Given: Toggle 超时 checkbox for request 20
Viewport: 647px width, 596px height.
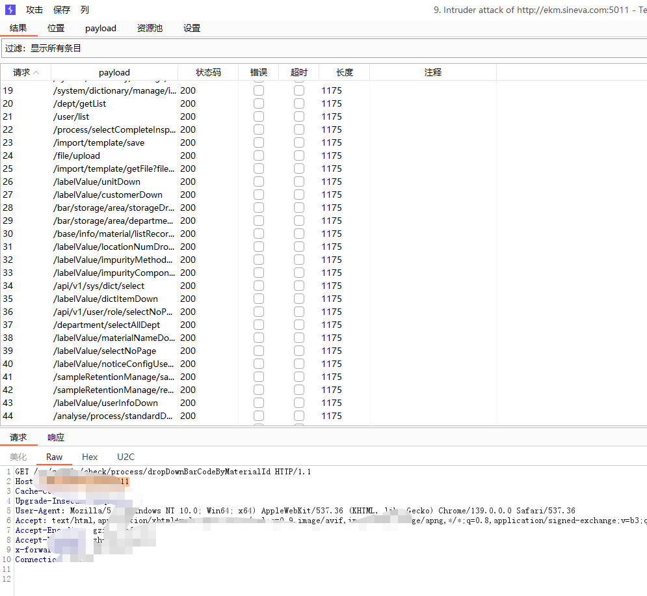Looking at the screenshot, I should click(x=299, y=103).
